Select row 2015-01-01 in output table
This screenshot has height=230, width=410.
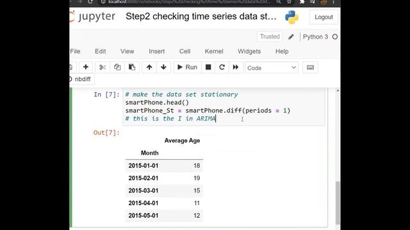tap(164, 165)
